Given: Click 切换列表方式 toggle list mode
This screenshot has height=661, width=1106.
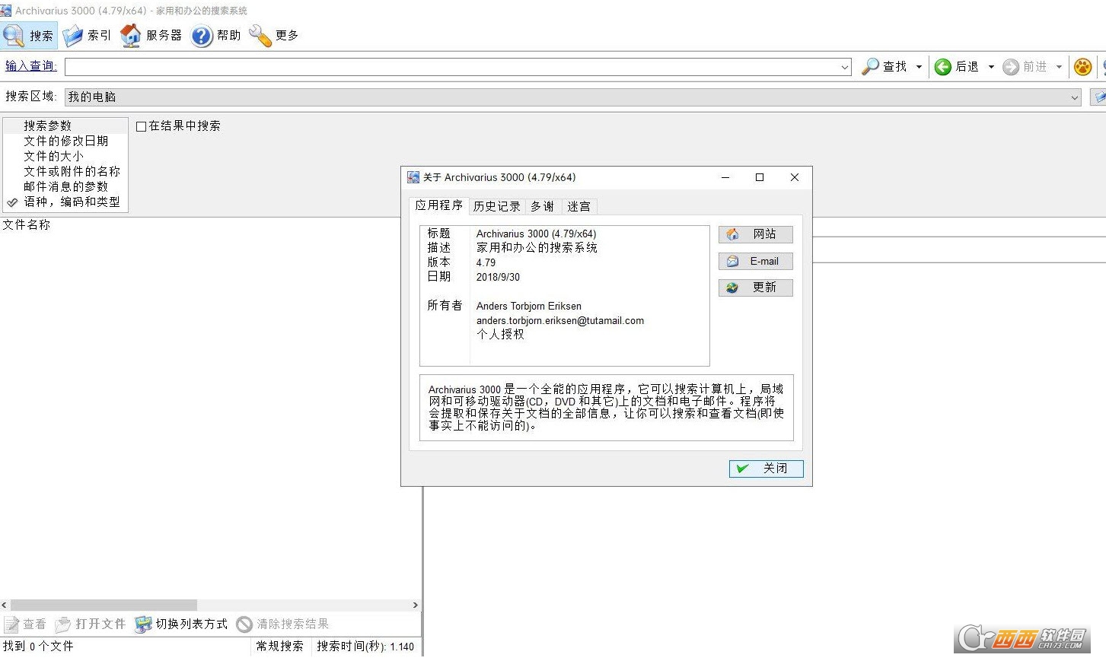Looking at the screenshot, I should point(181,624).
